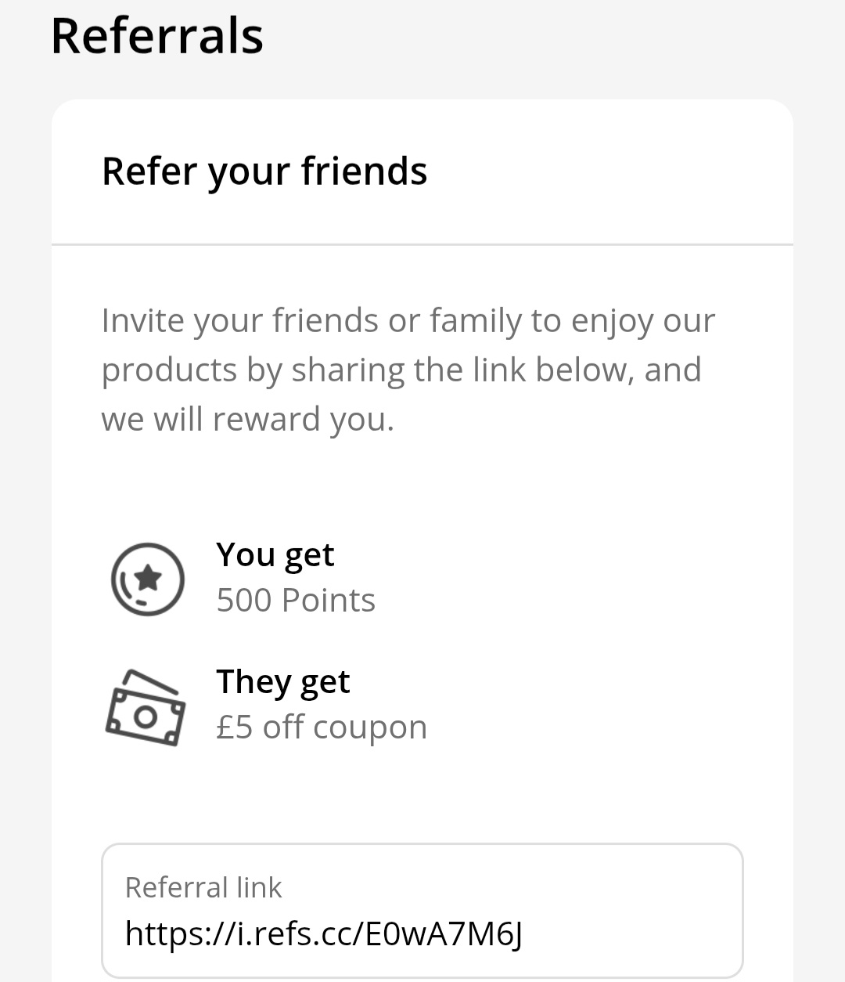
Task: Click the 'Refer your friends' card title
Action: coord(264,171)
